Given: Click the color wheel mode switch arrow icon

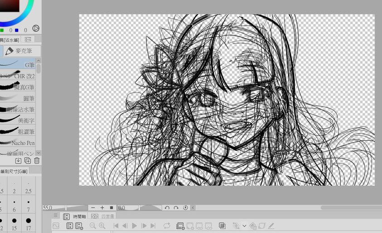Looking at the screenshot, I should coord(36,28).
